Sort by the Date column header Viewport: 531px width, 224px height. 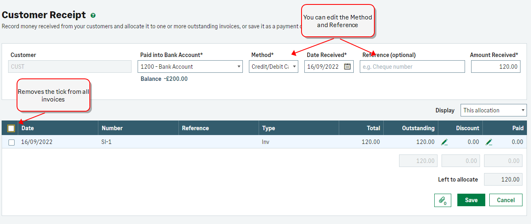pos(28,128)
